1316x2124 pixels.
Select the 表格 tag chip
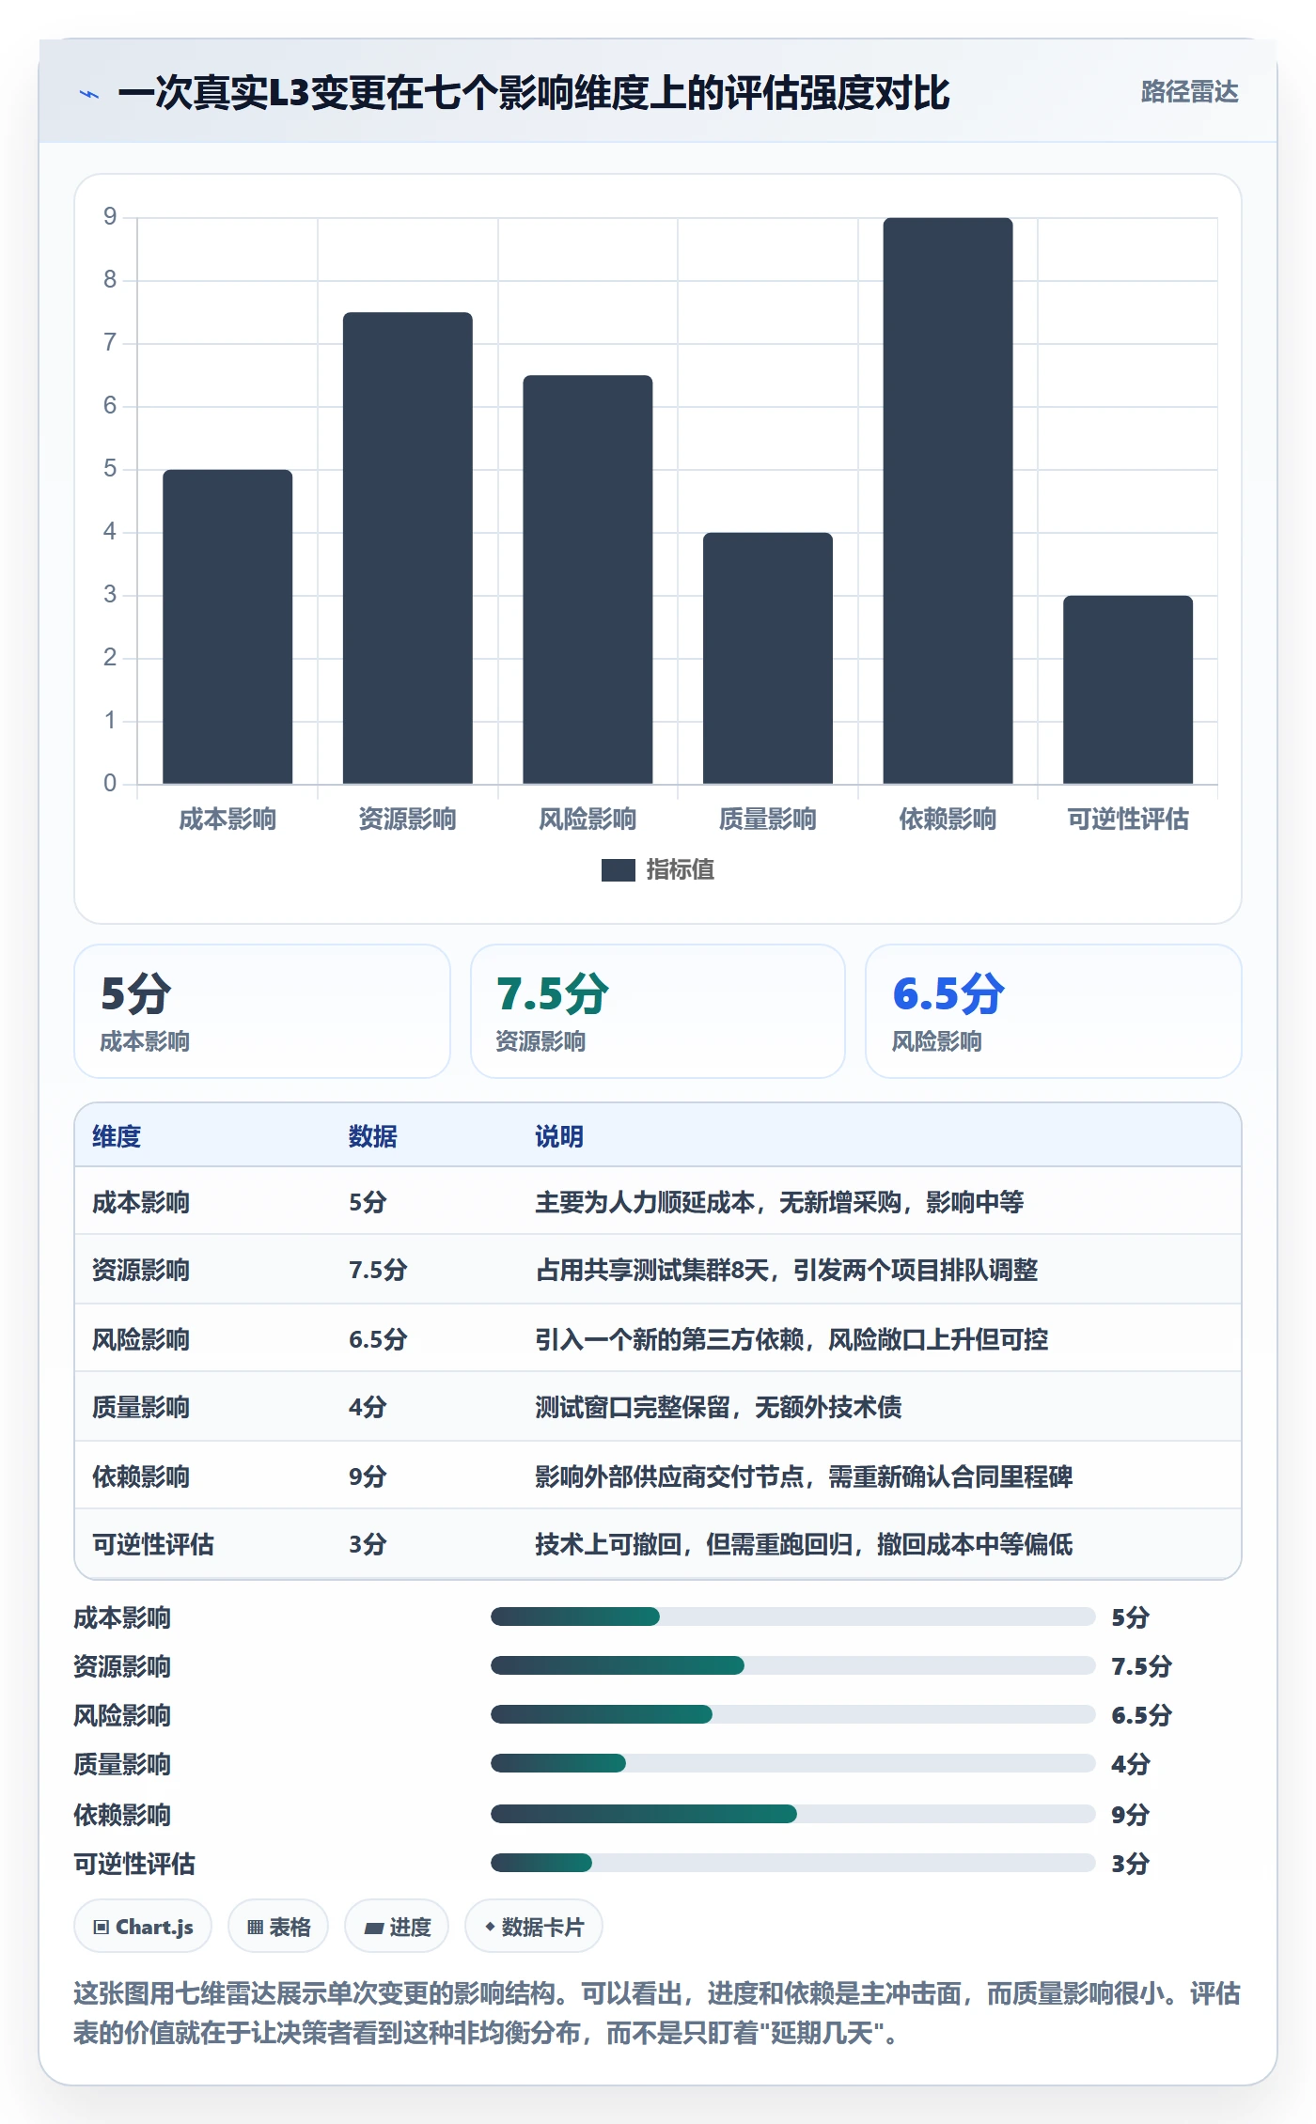(278, 1927)
